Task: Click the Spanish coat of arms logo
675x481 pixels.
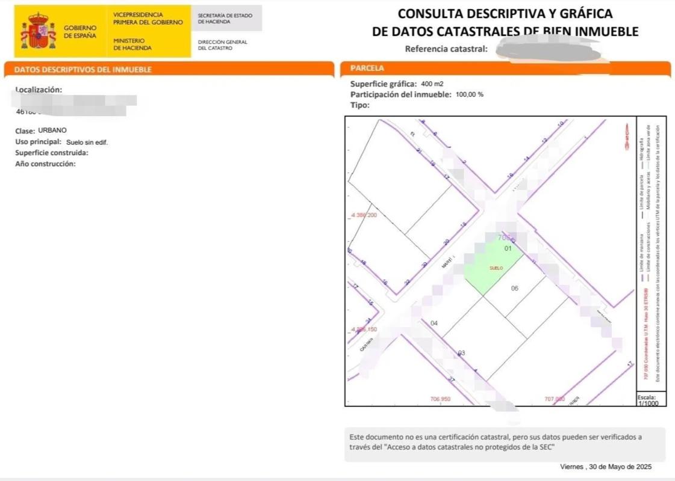Action: click(x=38, y=31)
